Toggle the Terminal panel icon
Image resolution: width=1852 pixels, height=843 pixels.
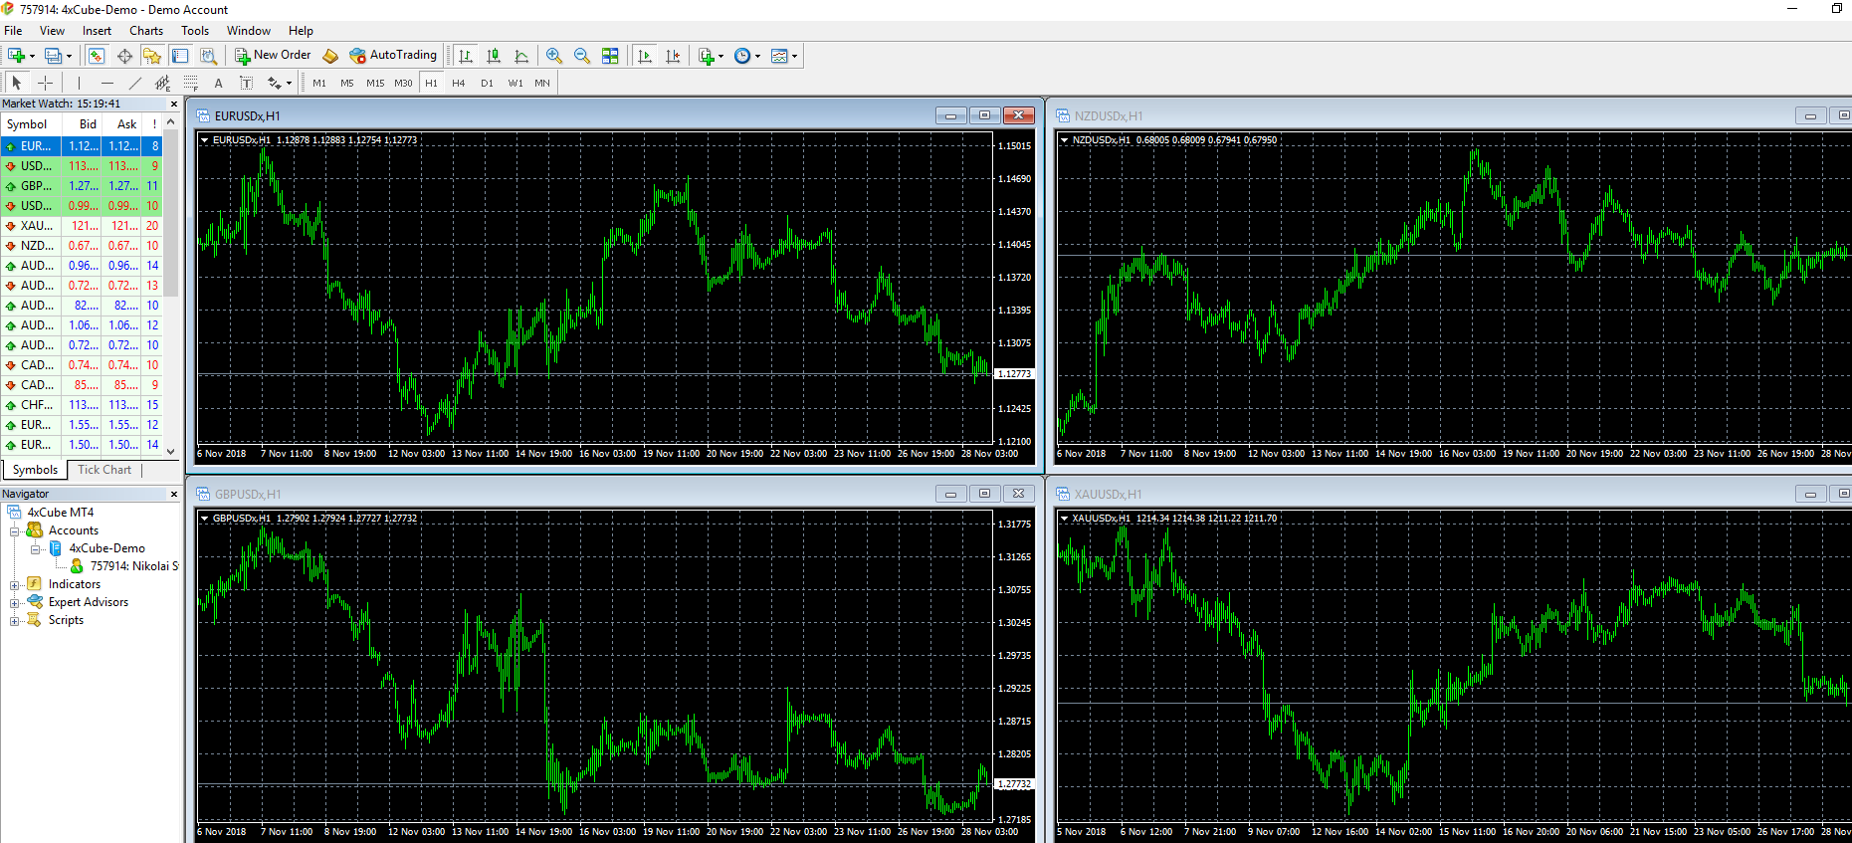180,56
